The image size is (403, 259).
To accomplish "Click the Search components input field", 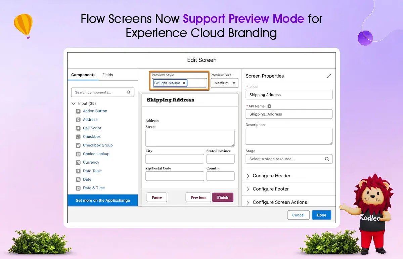I will (99, 92).
